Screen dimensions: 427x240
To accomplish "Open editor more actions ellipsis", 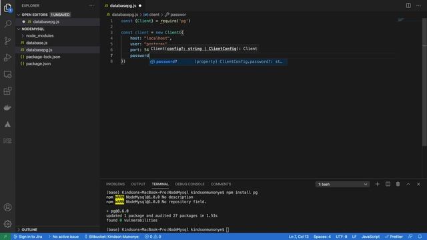I will pos(418,5).
